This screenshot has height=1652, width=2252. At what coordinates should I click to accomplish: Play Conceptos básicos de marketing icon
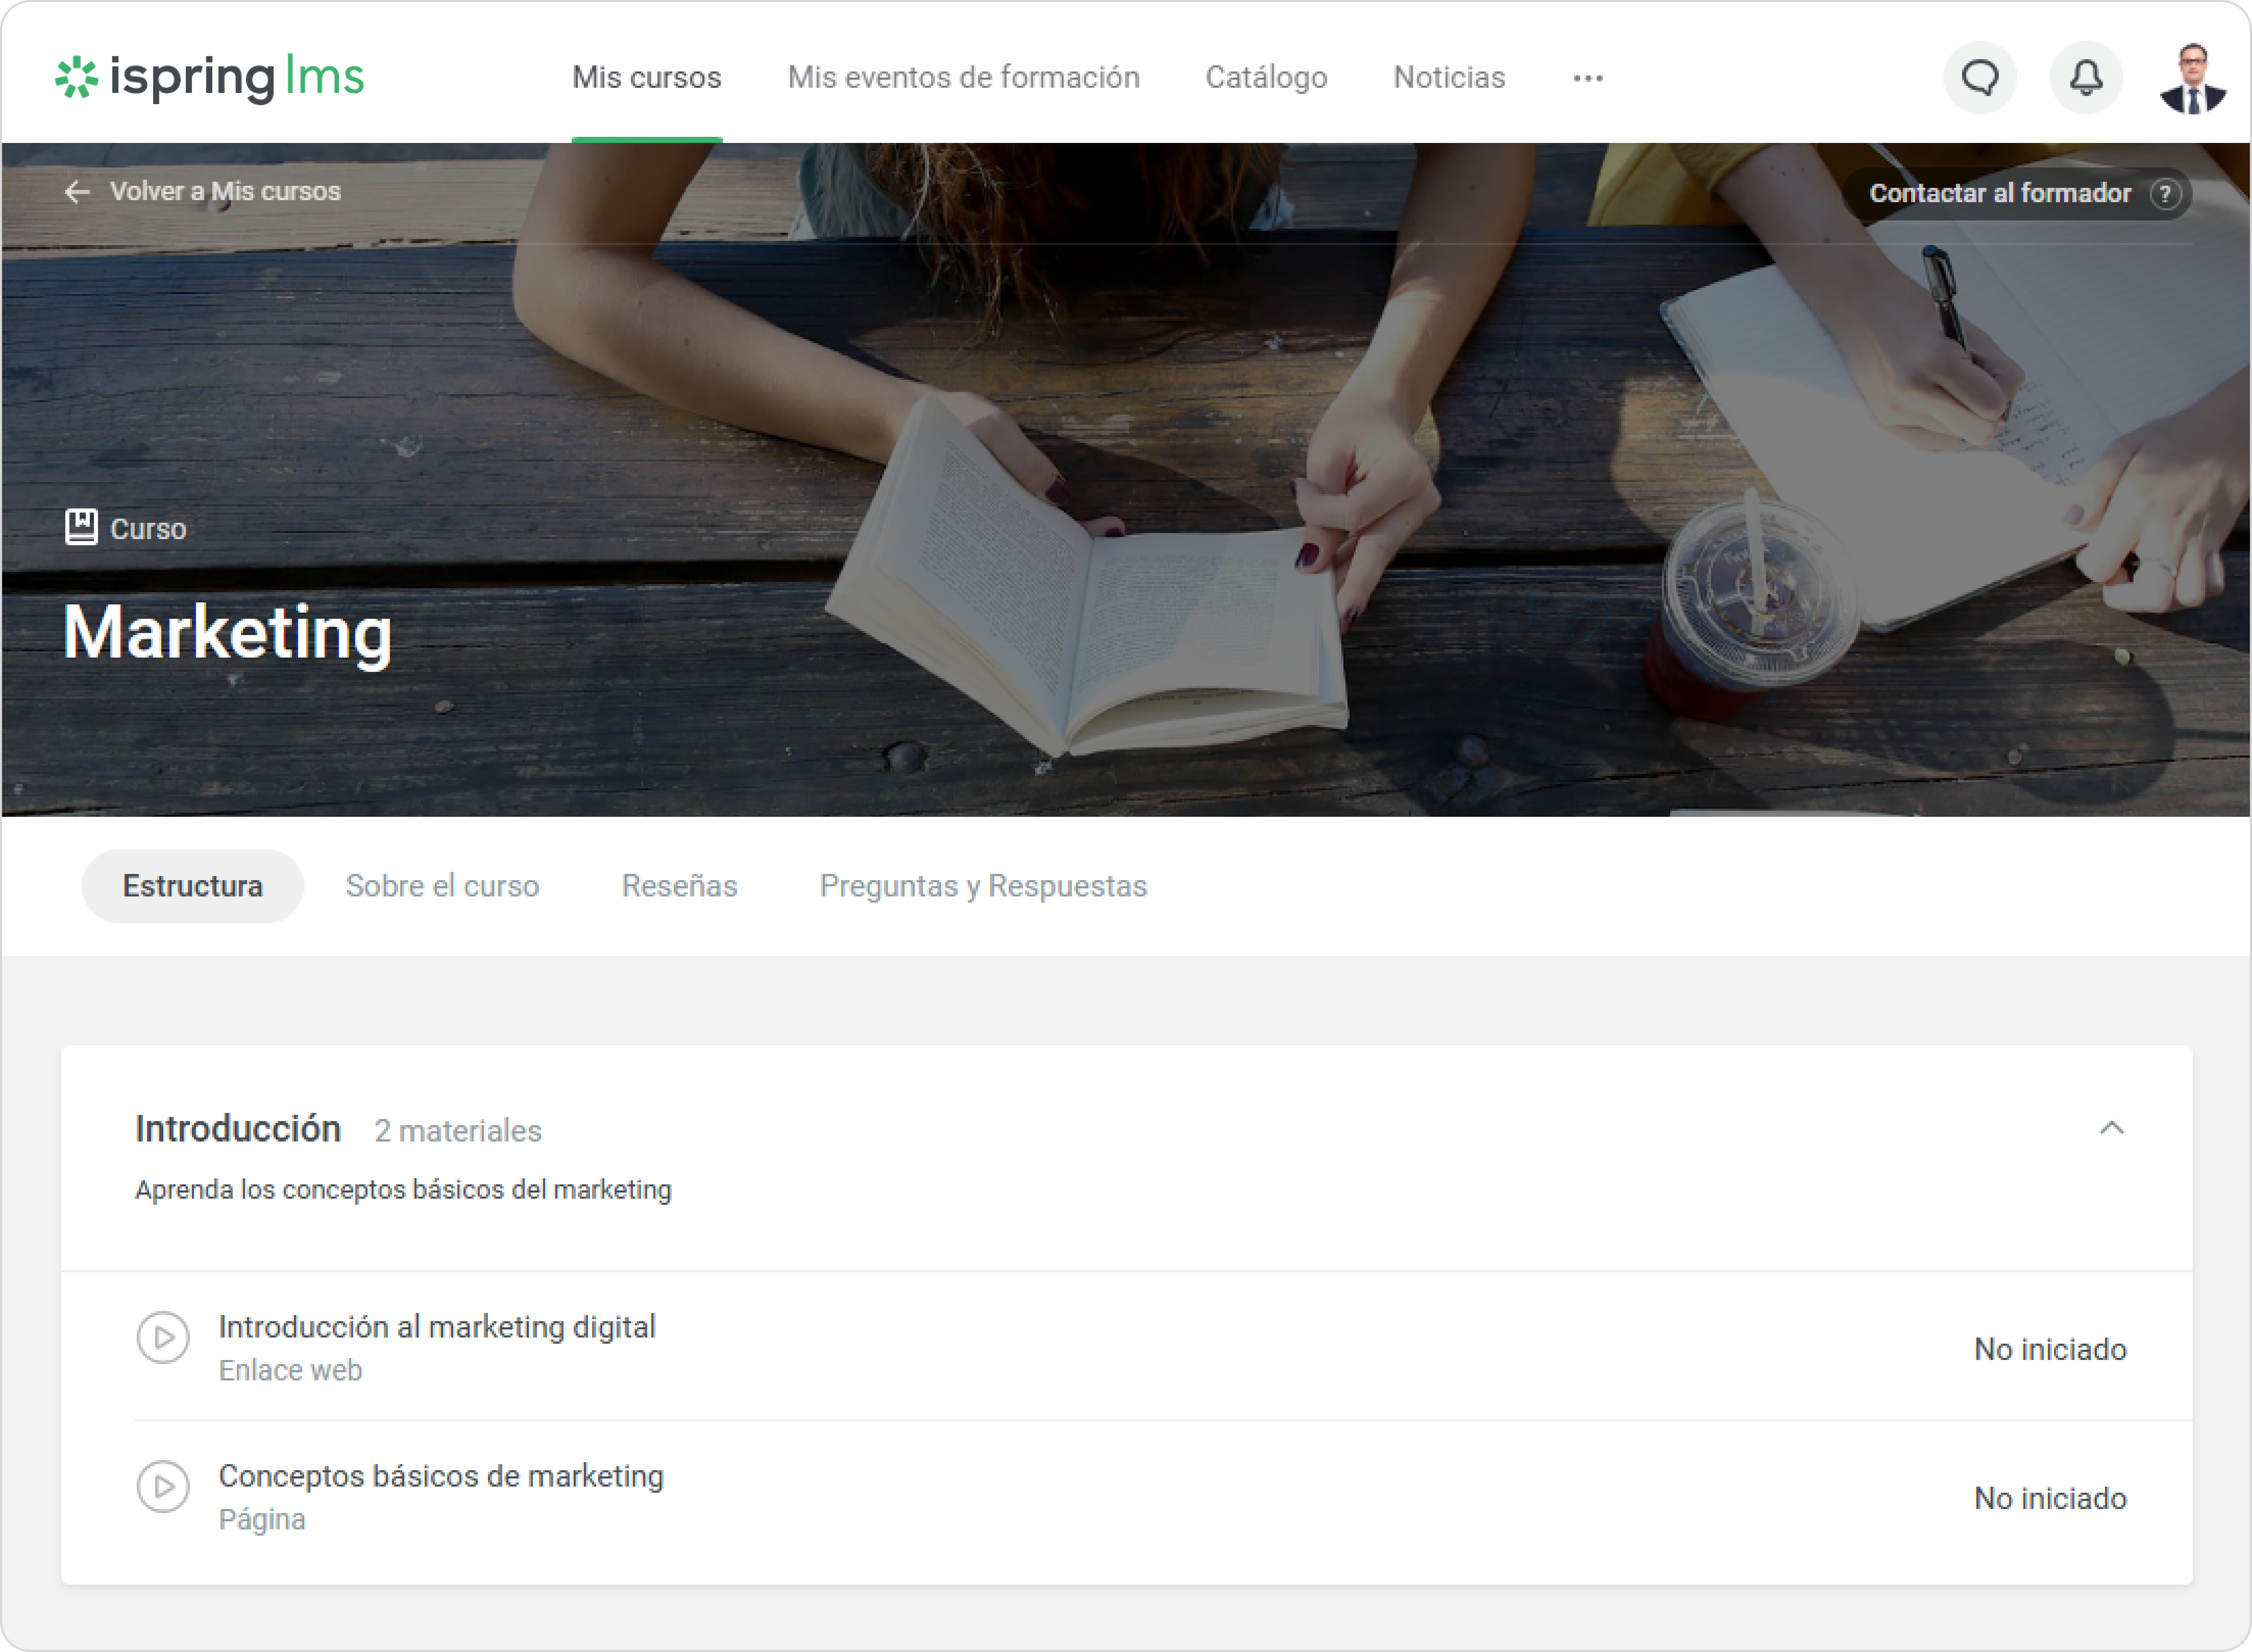click(x=163, y=1487)
